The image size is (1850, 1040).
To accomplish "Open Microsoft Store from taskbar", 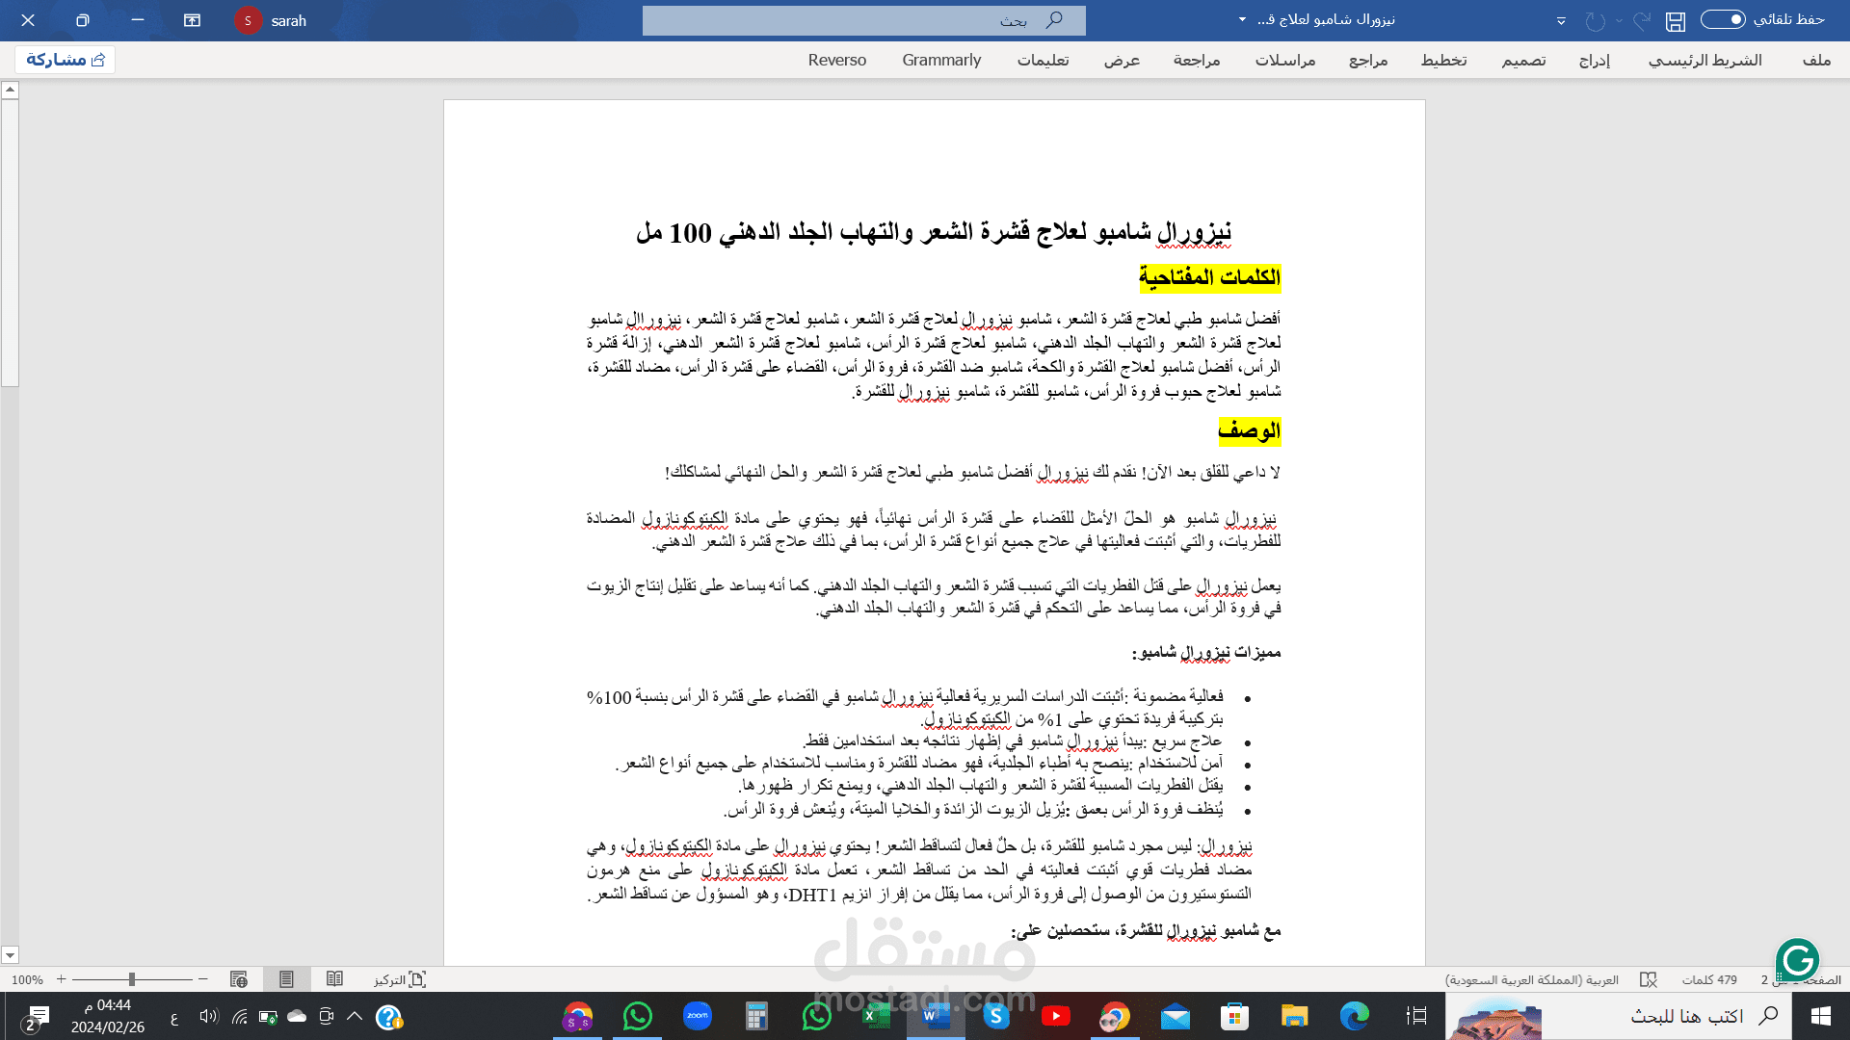I will 1235,1016.
